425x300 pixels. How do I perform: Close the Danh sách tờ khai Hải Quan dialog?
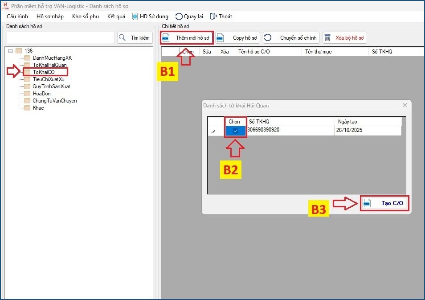[x=405, y=106]
